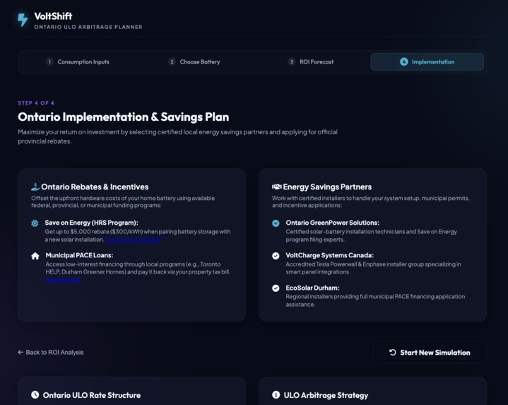This screenshot has width=508, height=405.
Task: Click the Energy Savings Partners heading
Action: pos(327,187)
